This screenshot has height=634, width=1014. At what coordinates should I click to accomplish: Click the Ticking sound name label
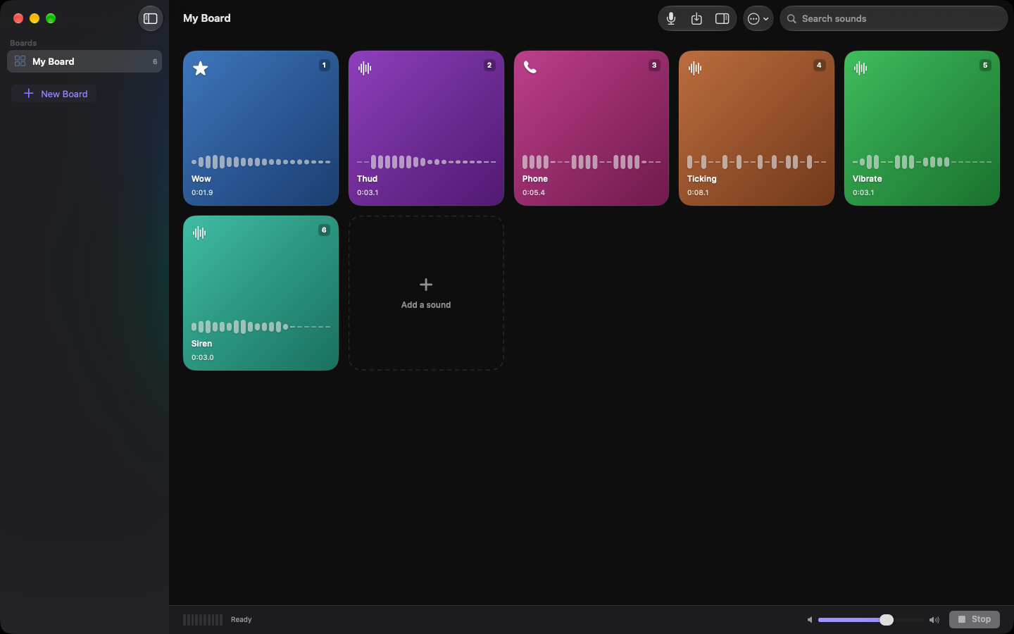701,179
